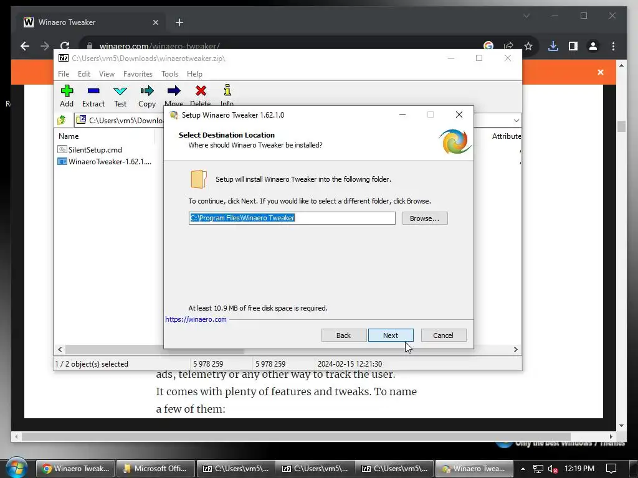
Task: Click the up-folder icon in 7-Zip
Action: click(x=62, y=120)
